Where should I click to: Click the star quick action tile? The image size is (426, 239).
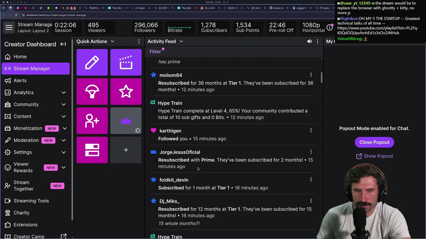[x=126, y=92]
